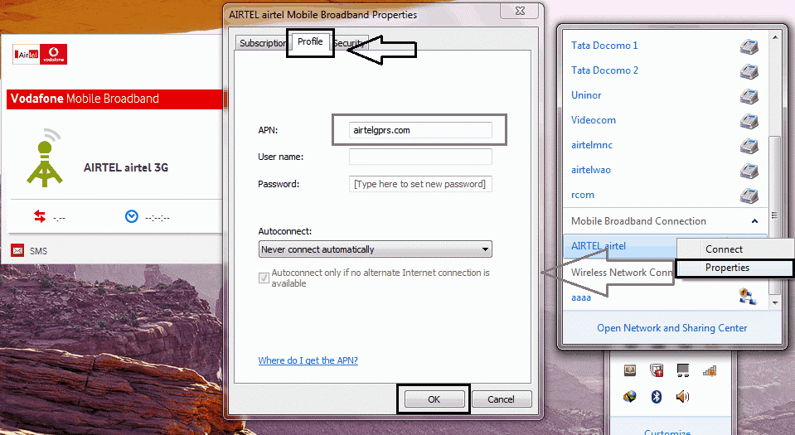Screen dimensions: 795x435
Task: Click the red data transfer arrows icon
Action: (40, 216)
